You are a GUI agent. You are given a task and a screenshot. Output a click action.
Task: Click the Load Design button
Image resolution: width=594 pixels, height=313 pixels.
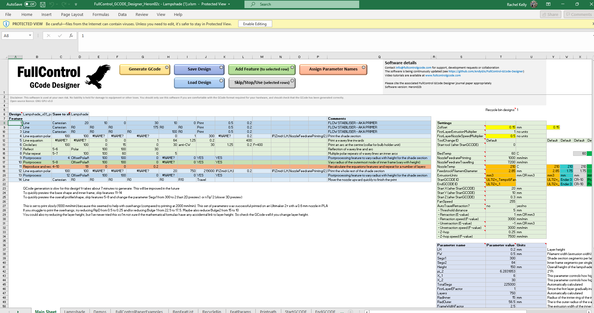(199, 83)
